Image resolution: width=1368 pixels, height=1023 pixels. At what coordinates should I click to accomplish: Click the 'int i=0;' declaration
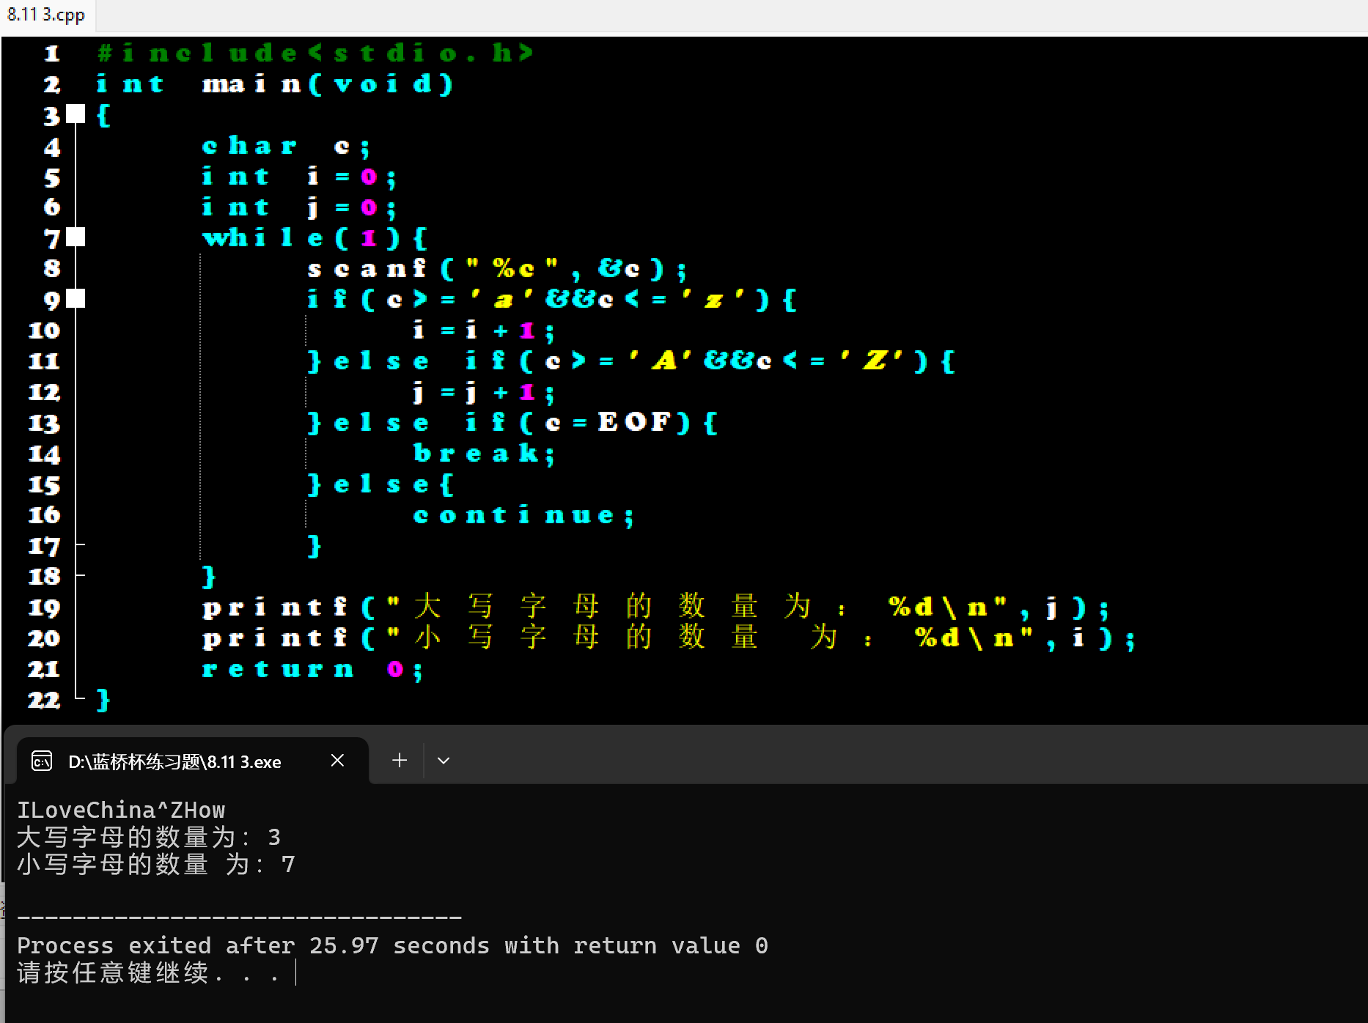(x=299, y=177)
